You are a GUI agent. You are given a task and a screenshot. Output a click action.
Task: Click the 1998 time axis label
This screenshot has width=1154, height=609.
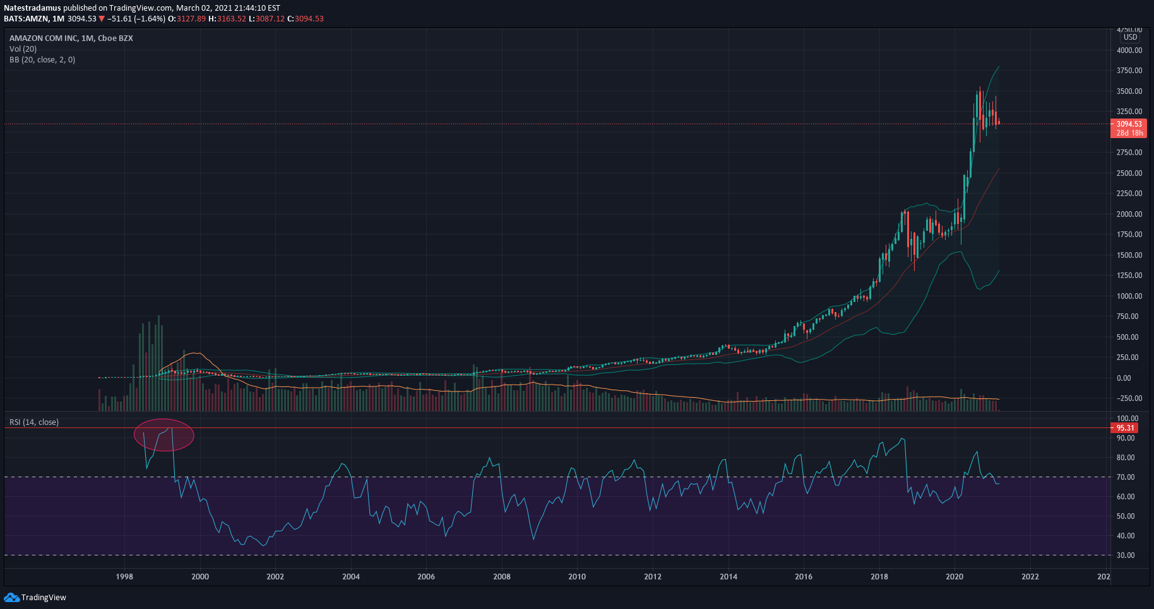(124, 577)
